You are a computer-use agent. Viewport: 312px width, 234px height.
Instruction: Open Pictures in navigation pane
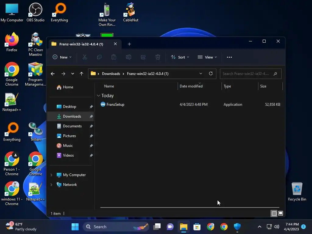point(70,136)
